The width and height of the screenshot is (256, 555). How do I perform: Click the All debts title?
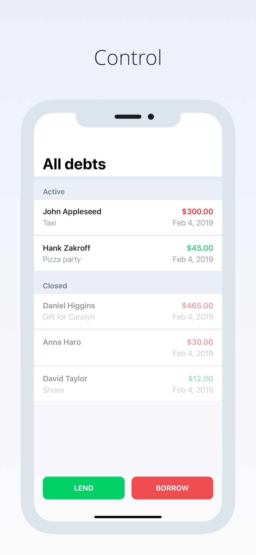(74, 164)
